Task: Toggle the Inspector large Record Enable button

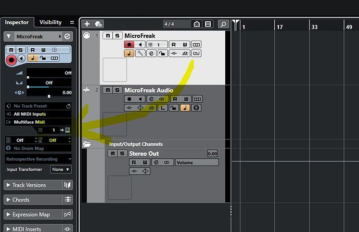Action: click(11, 60)
